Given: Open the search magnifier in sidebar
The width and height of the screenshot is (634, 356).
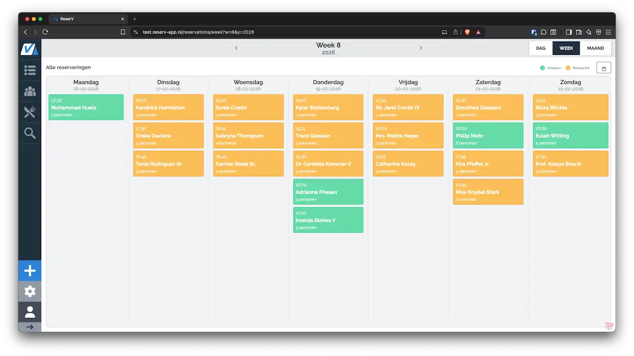Looking at the screenshot, I should click(30, 133).
